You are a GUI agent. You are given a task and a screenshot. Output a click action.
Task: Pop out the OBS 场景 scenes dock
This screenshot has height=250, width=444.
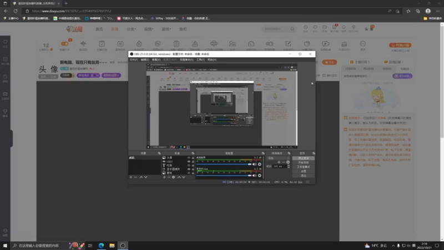pyautogui.click(x=159, y=153)
